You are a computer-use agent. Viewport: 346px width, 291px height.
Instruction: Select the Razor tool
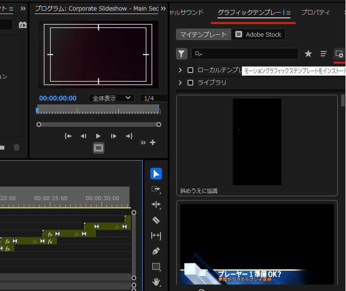[x=156, y=220]
